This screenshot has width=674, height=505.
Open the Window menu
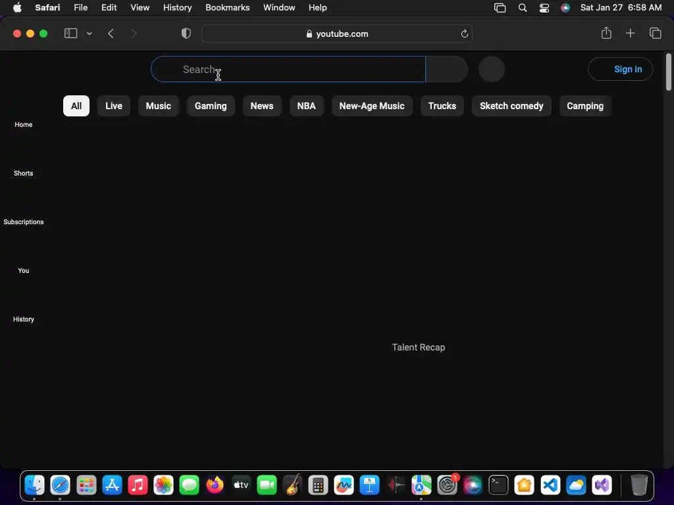coord(279,8)
